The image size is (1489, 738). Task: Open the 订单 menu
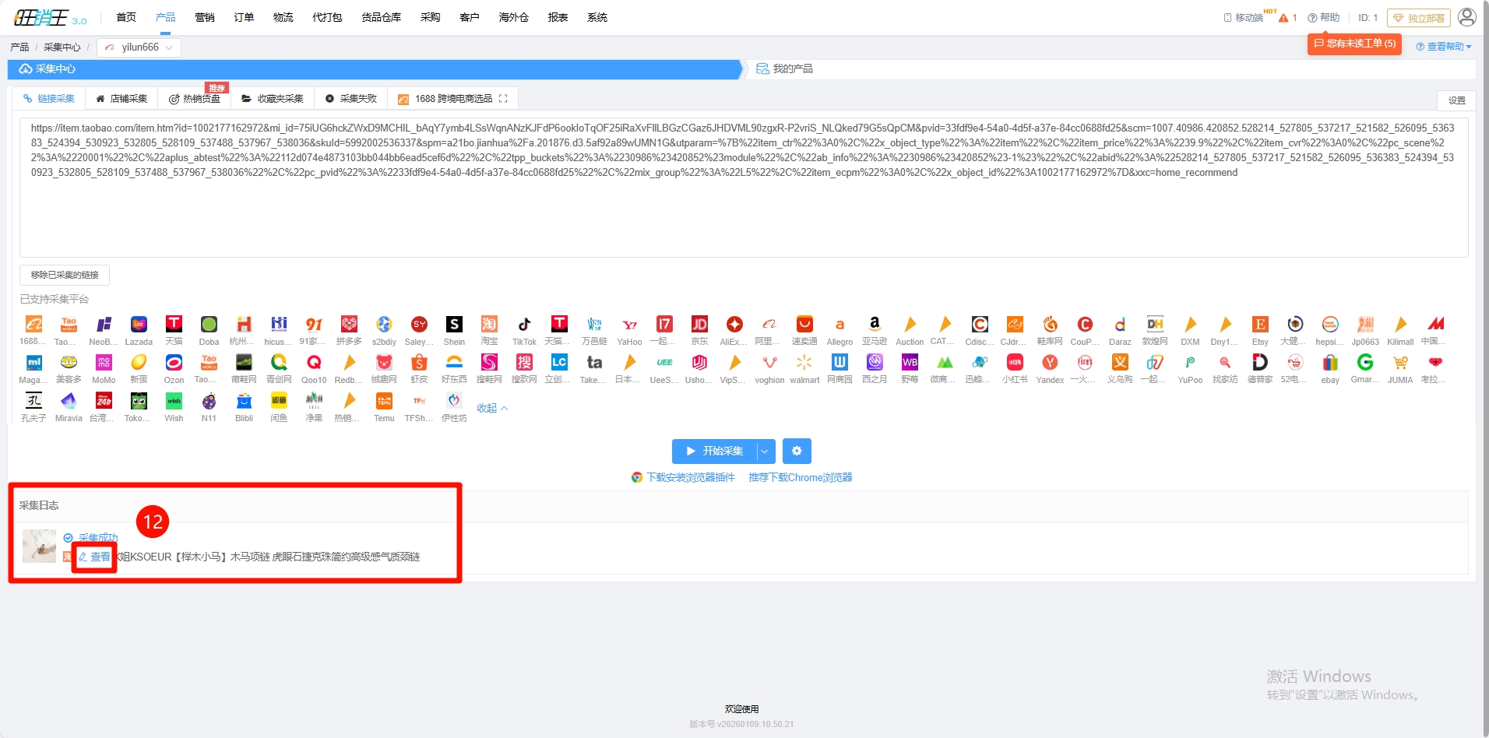[x=244, y=17]
